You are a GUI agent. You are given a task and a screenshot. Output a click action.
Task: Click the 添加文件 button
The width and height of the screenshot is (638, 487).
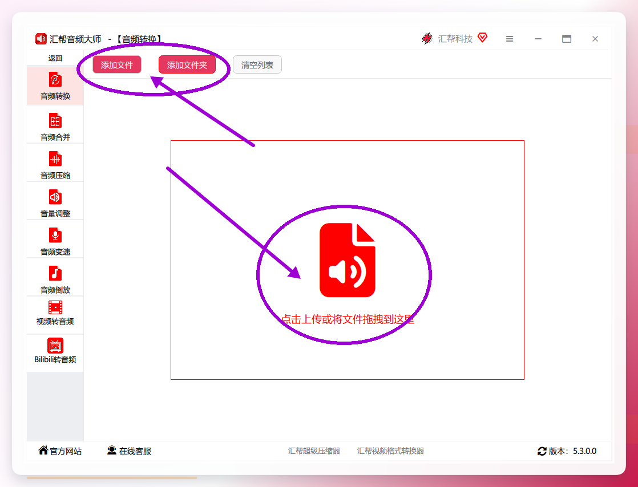click(x=117, y=64)
